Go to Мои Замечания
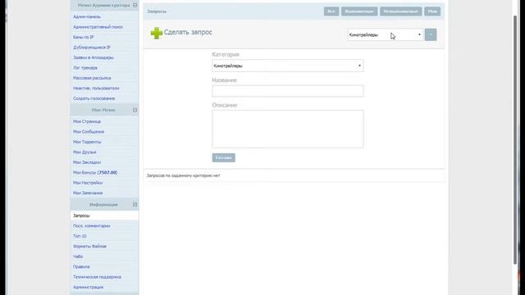This screenshot has height=295, width=525. (x=88, y=193)
